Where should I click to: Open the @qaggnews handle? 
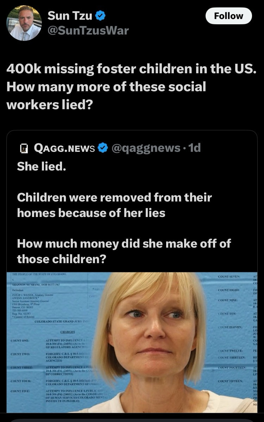pos(146,148)
